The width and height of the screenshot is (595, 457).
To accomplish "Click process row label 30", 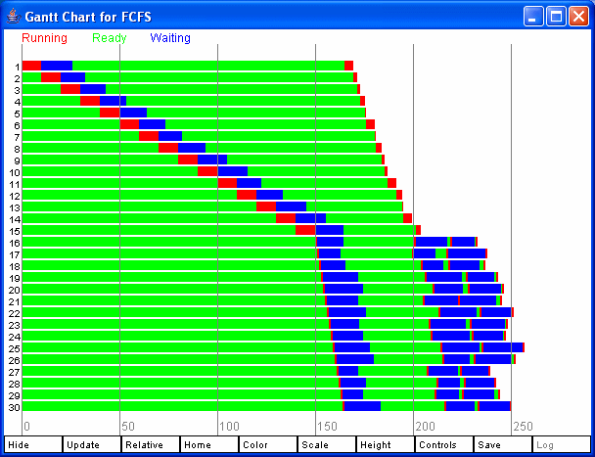I will tap(15, 408).
